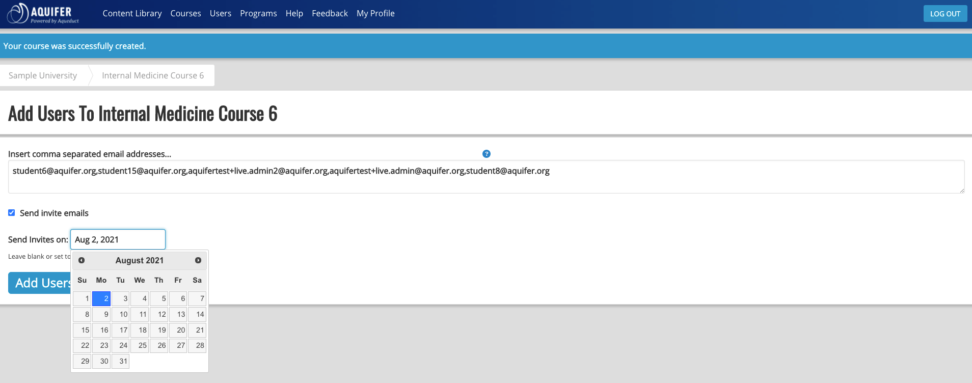972x383 pixels.
Task: Open Sample University breadcrumb
Action: (x=43, y=75)
